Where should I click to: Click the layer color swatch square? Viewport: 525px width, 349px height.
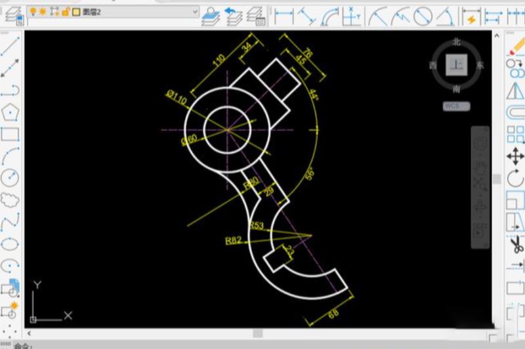point(76,12)
